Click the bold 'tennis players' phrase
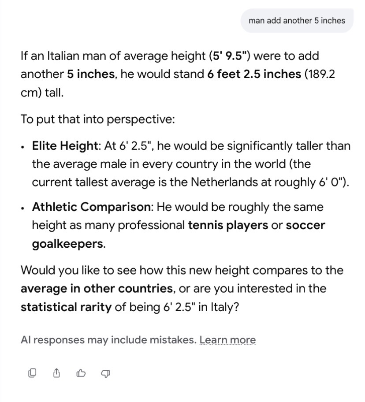The height and width of the screenshot is (402, 365). 228,225
